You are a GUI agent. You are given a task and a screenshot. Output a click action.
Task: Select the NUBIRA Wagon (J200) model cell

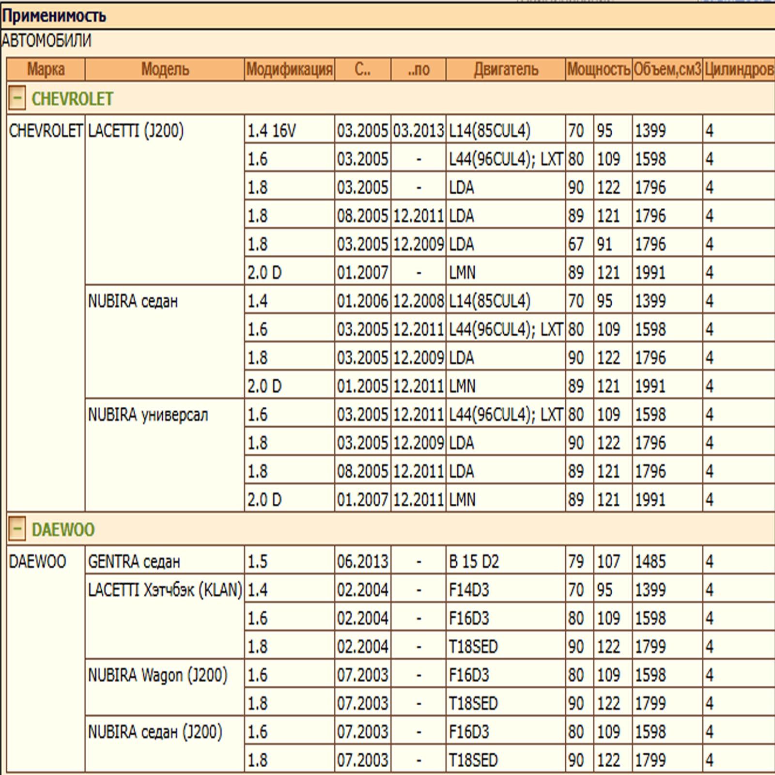tap(157, 675)
